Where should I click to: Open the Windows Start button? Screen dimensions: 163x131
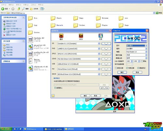pyautogui.click(x=6, y=129)
